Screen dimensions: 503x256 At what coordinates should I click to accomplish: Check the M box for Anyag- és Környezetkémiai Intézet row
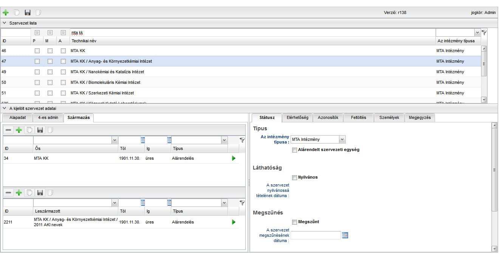coord(50,61)
